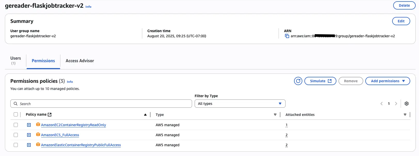Screen dimensions: 419x156
Task: Open the AmazonElasticContainerRegistryPublicFullAccess policy link
Action: pos(81,145)
